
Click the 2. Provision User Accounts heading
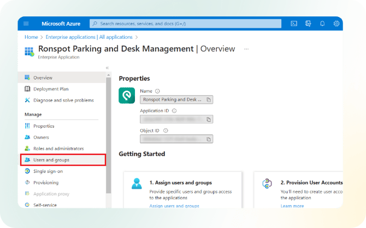[x=311, y=183]
